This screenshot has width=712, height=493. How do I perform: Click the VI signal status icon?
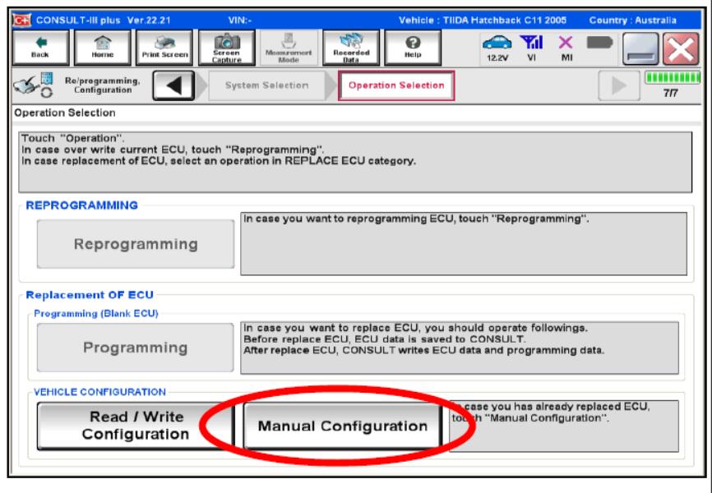531,48
